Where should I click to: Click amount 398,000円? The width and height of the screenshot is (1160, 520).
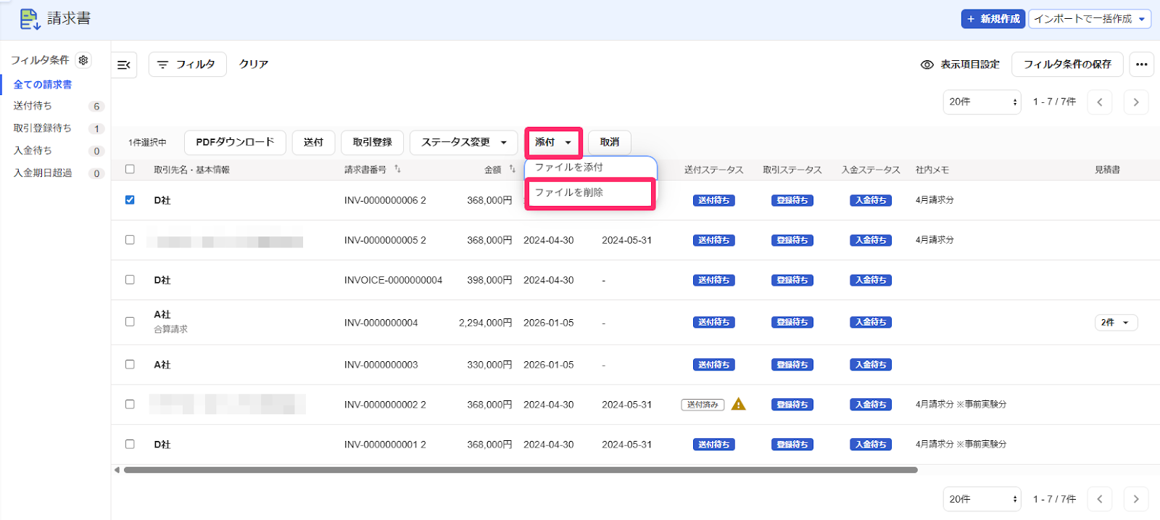click(489, 280)
